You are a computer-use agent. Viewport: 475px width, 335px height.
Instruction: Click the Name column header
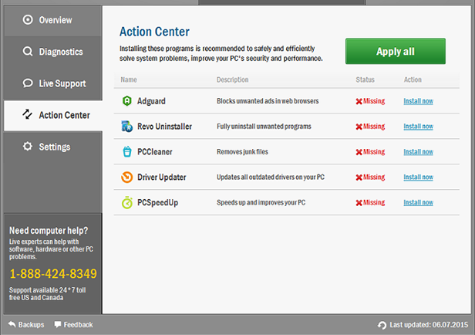point(129,80)
